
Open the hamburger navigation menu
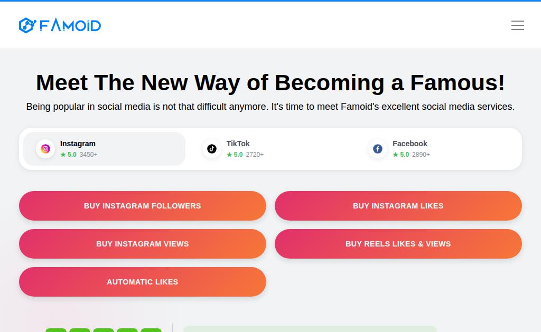[x=518, y=25]
